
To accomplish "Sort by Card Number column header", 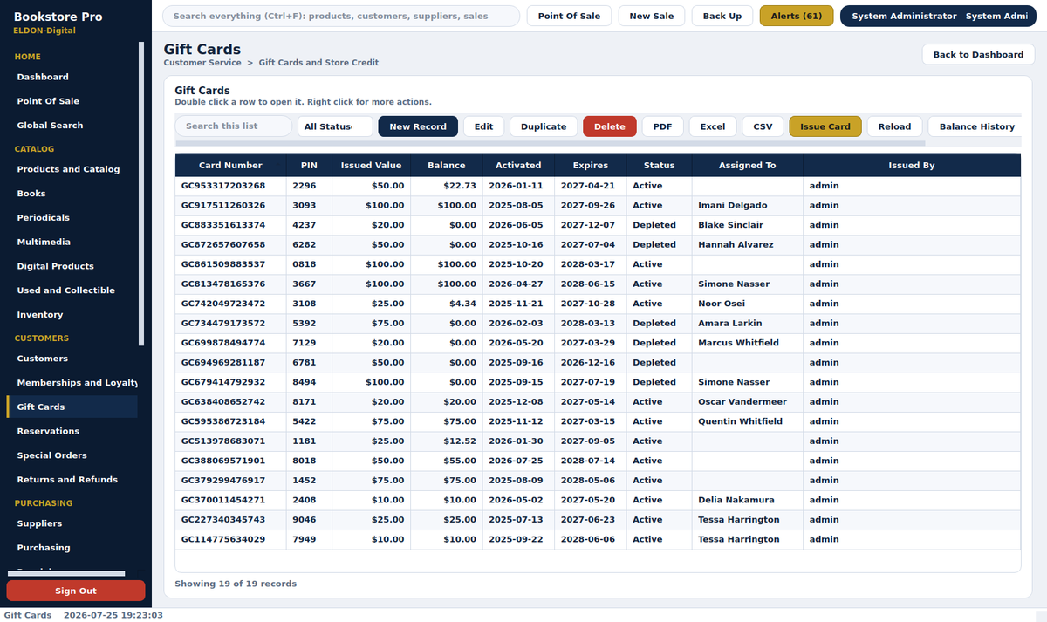I will coord(230,165).
